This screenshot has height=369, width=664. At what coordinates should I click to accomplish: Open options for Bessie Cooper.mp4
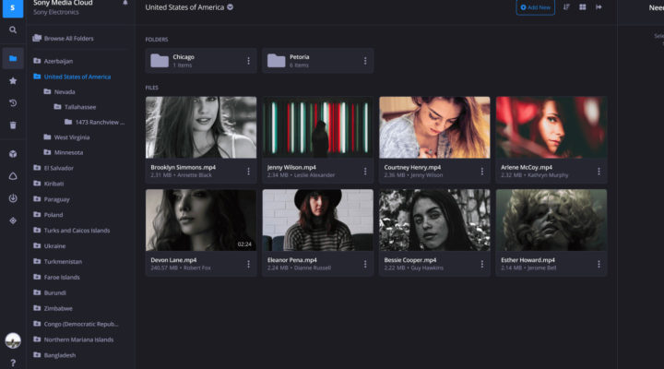point(482,265)
